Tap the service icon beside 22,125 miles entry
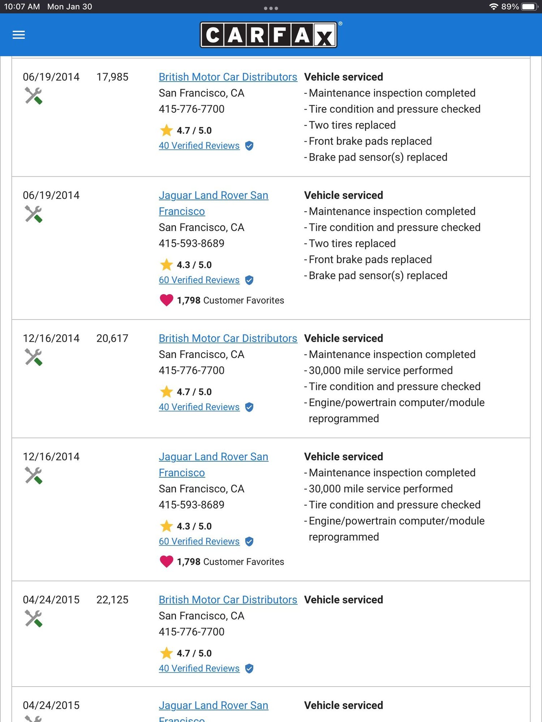Screen dimensions: 542x722 34,618
